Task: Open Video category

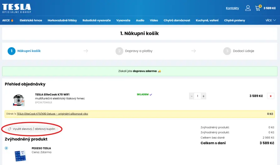Action: coord(154,20)
